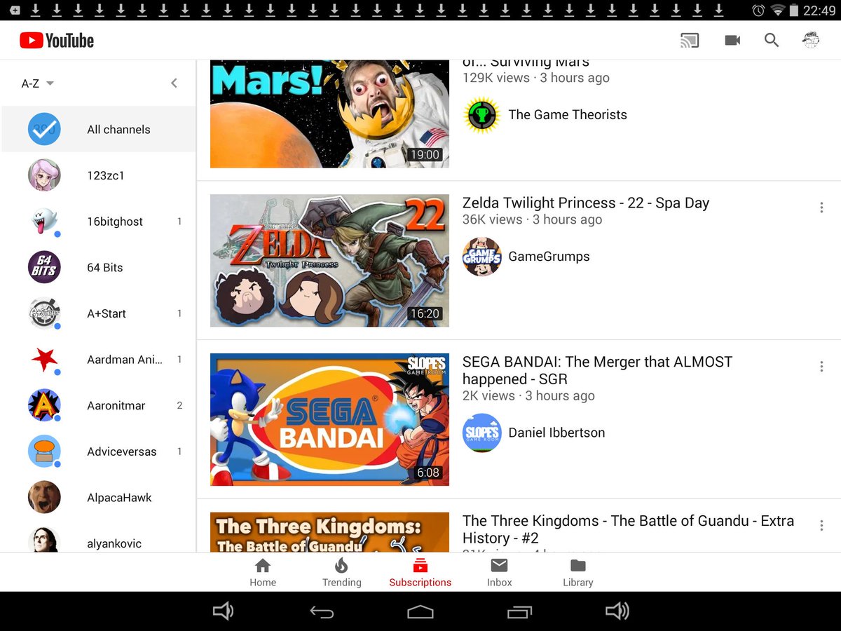Play the SEGA BANDAI video thumbnail

click(x=329, y=419)
